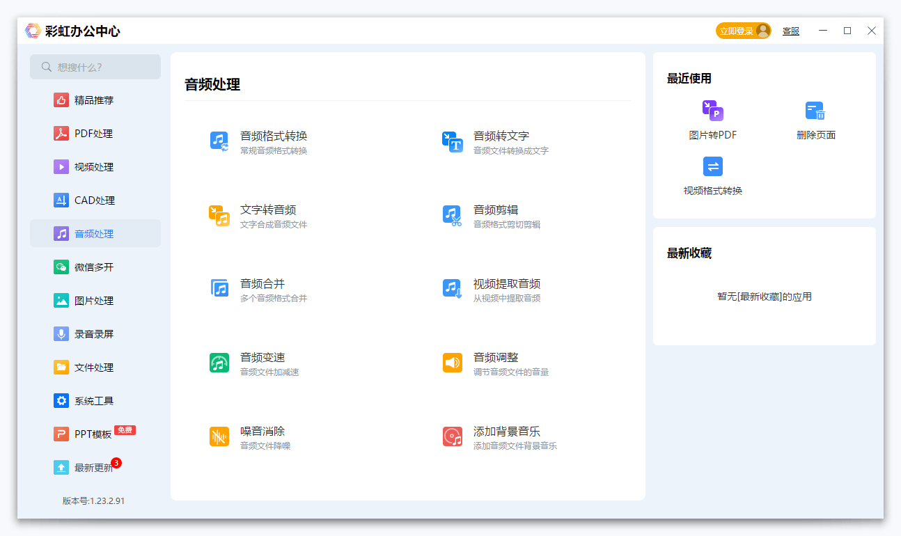Click the text 从视频中提取音频
901x536 pixels.
pos(507,298)
